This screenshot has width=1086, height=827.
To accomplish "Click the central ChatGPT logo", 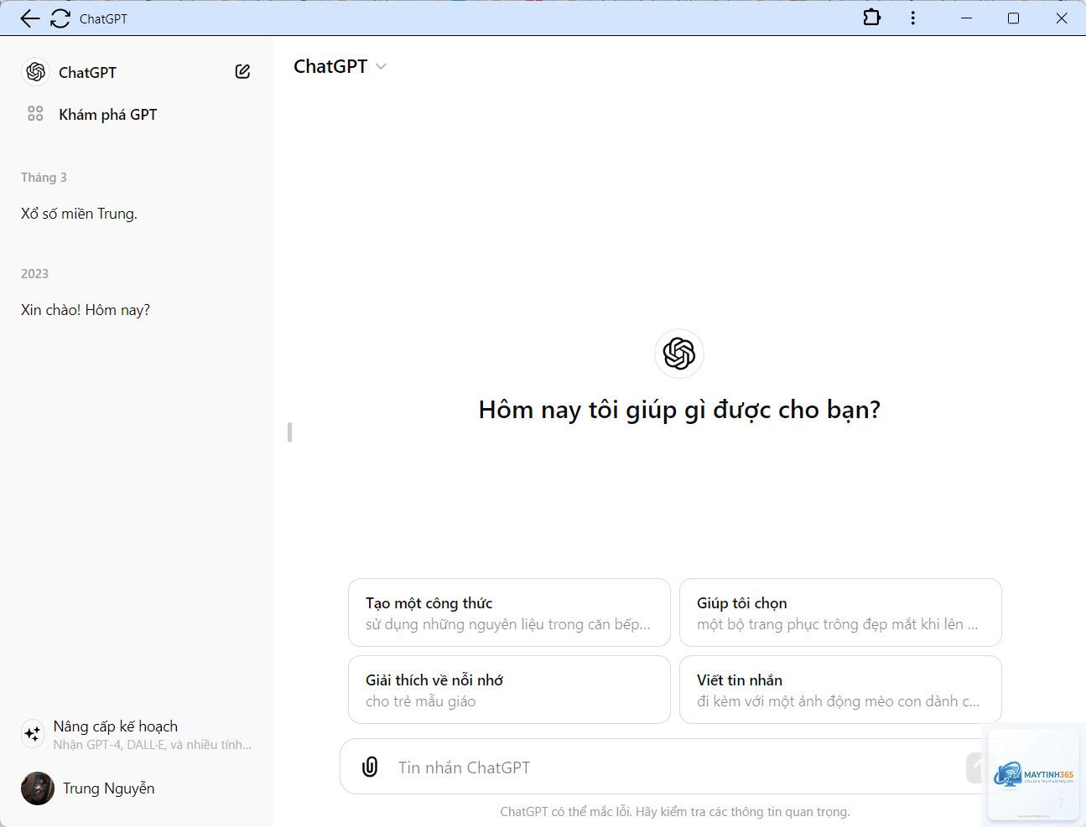I will pyautogui.click(x=679, y=354).
